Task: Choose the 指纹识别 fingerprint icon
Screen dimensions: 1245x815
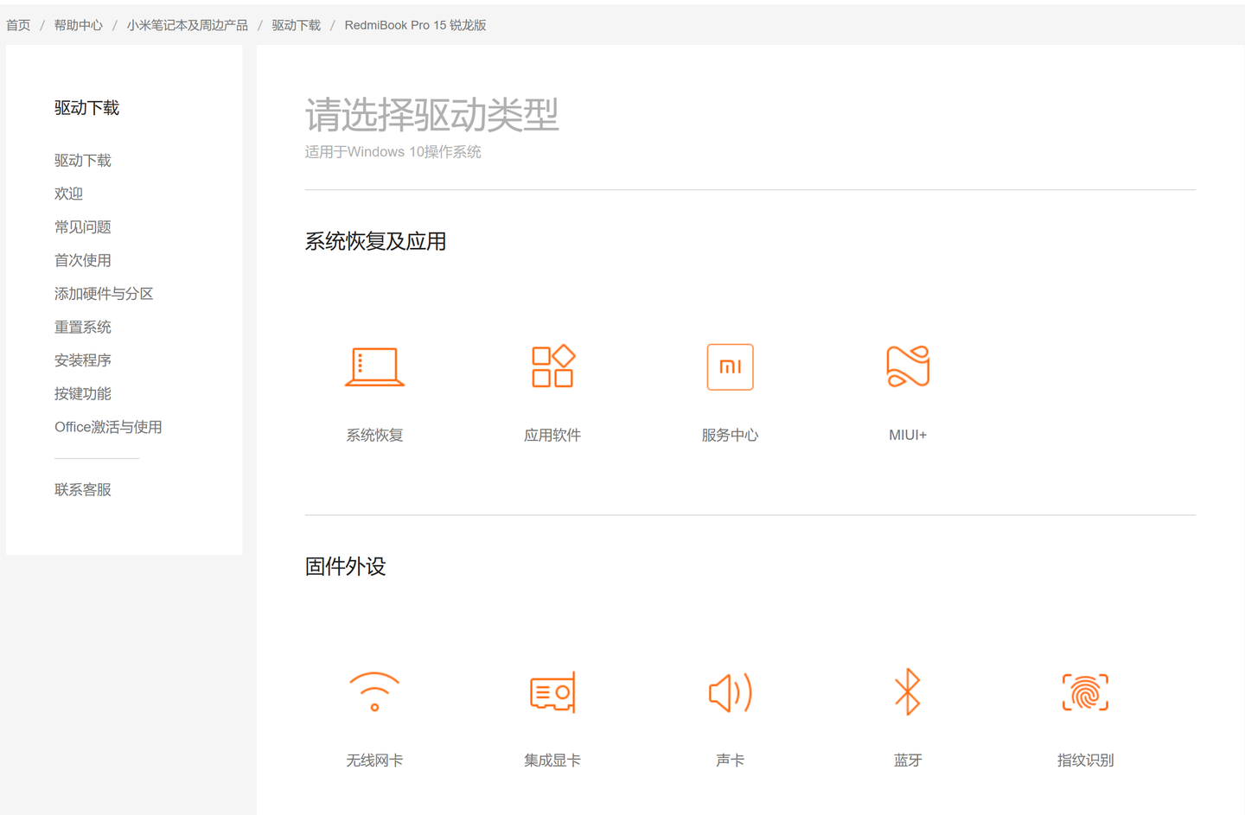Action: (x=1086, y=691)
